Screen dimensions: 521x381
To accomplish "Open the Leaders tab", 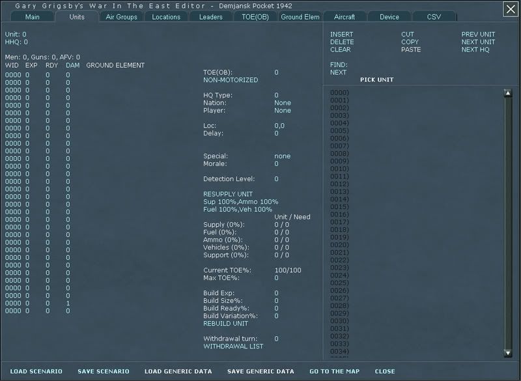I will coord(210,17).
